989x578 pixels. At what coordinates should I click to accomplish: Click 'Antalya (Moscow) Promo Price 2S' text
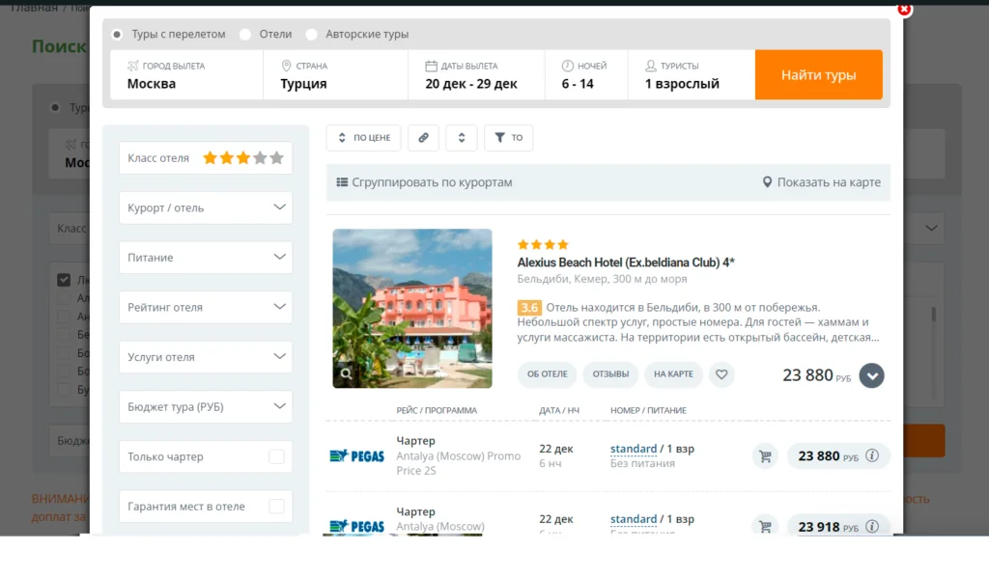coord(459,463)
